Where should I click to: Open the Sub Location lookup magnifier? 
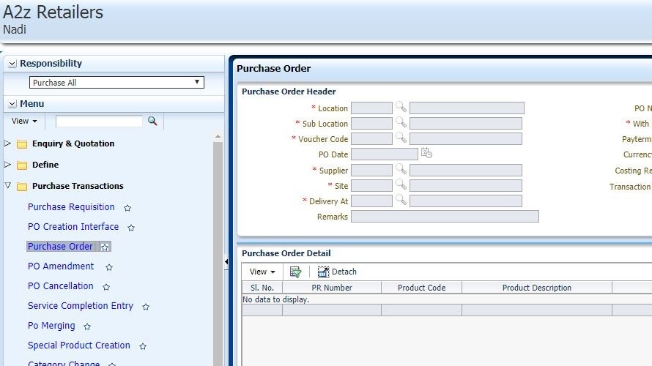[401, 122]
